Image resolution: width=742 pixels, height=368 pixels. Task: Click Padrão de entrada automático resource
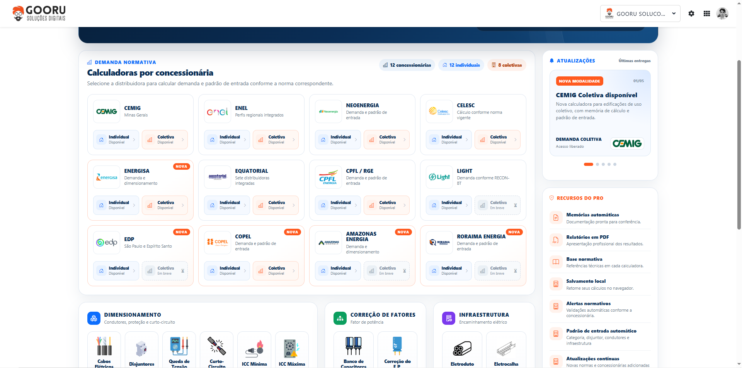(x=600, y=337)
